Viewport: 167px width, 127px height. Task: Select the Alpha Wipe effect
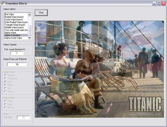tap(10, 32)
